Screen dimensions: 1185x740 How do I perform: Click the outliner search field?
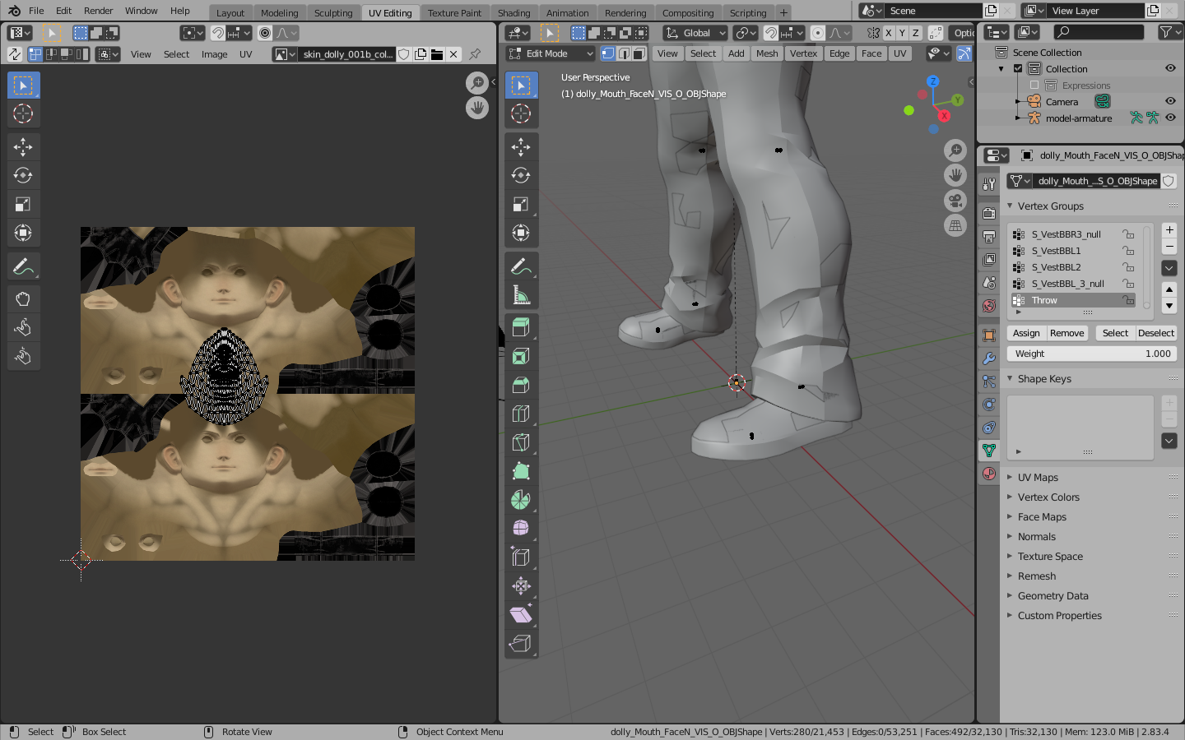point(1099,32)
